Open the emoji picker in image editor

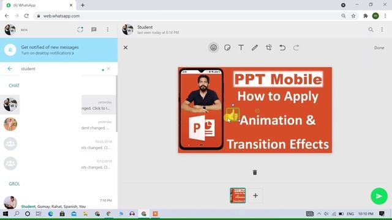[x=213, y=48]
